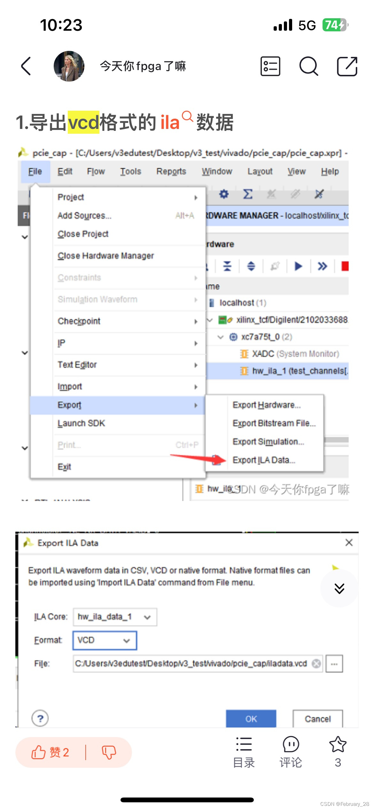Collapse the second left sidebar chevron section
This screenshot has width=374, height=810.
[25, 353]
